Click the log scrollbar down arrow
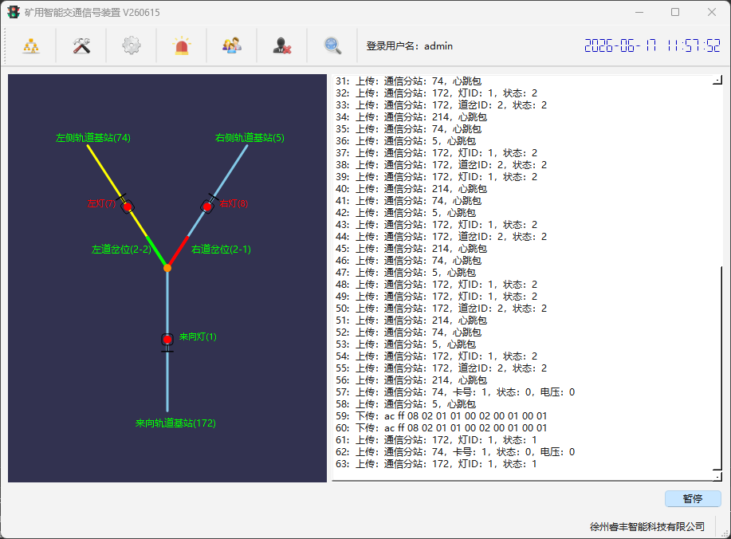Screen dimensions: 731x539 coord(717,476)
